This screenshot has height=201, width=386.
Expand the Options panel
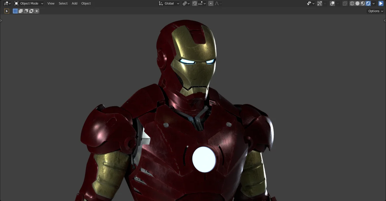[x=375, y=11]
